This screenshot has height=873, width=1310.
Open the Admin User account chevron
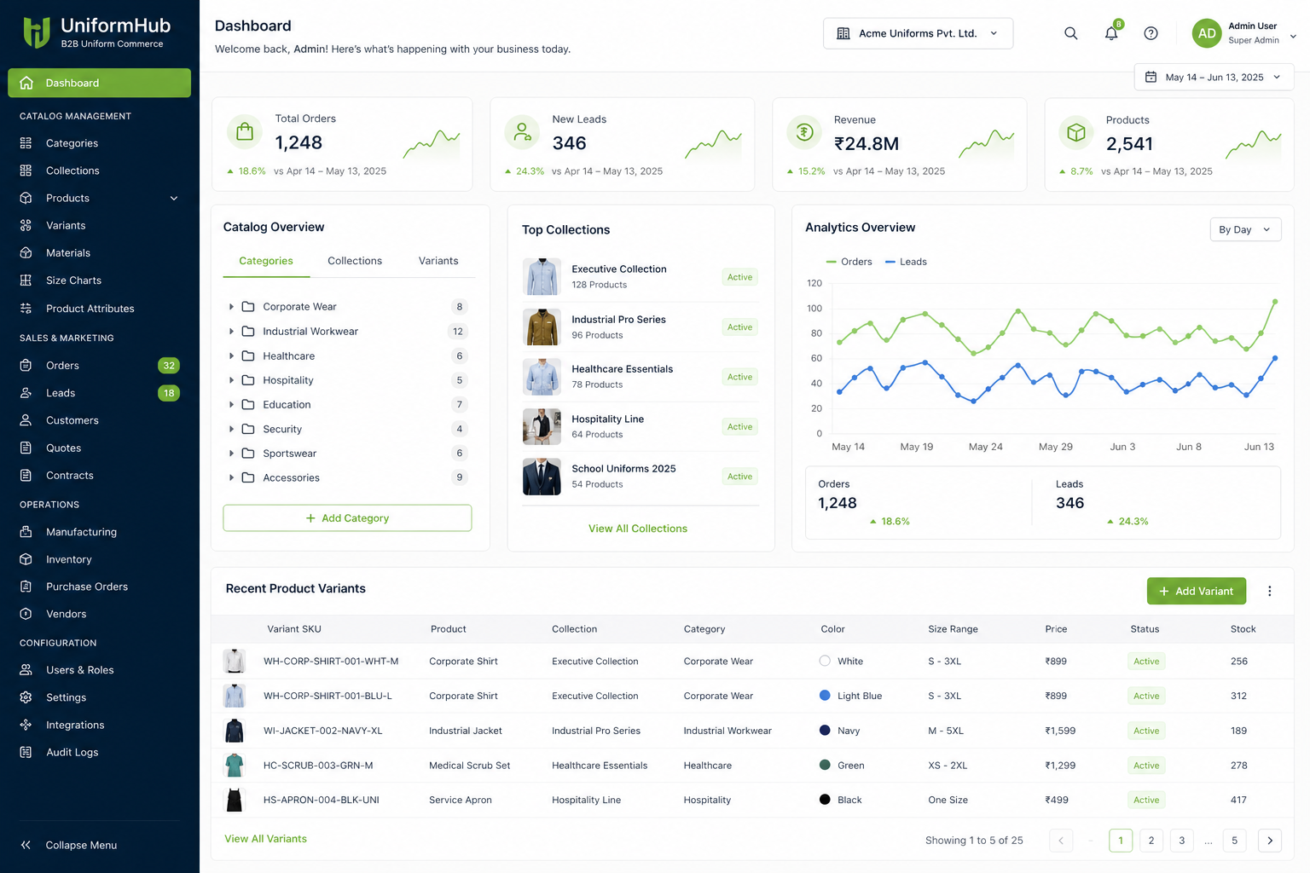[x=1293, y=36]
